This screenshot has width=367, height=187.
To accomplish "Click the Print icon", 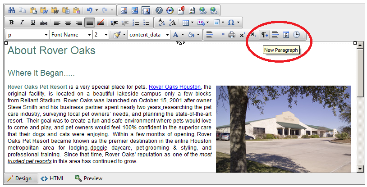I will [x=232, y=35].
